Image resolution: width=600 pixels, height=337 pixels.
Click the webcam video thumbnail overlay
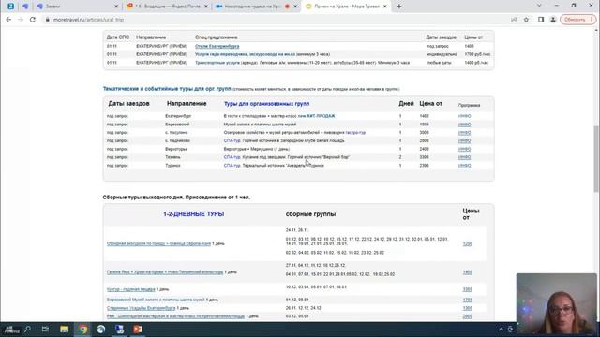click(x=556, y=303)
